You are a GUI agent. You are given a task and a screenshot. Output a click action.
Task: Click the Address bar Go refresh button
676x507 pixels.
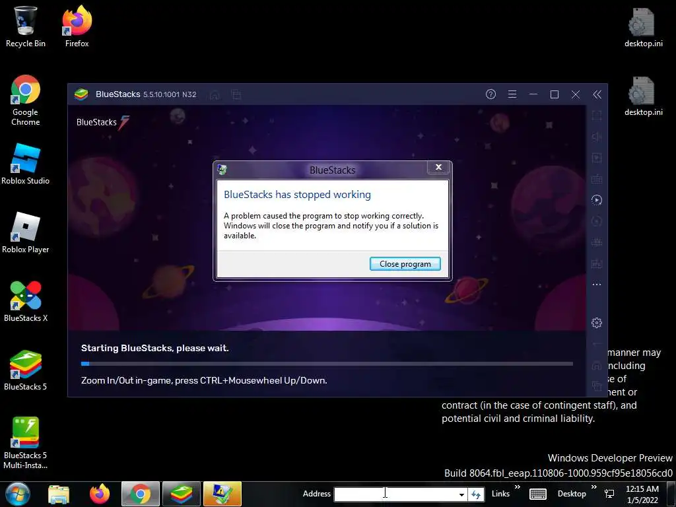476,494
